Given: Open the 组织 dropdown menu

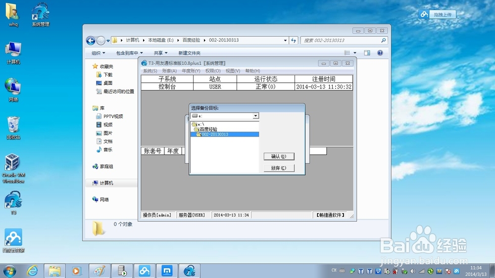Looking at the screenshot, I should [x=98, y=53].
